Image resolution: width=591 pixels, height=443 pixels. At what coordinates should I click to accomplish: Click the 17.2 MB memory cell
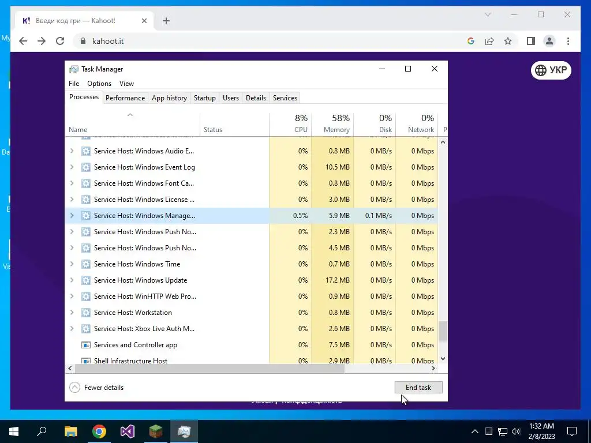point(334,280)
